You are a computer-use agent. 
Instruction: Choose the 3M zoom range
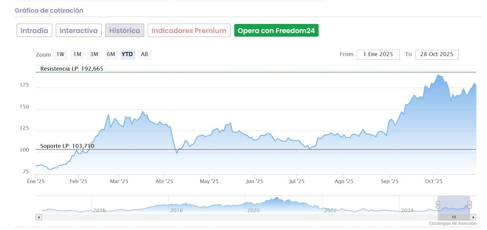pos(94,54)
